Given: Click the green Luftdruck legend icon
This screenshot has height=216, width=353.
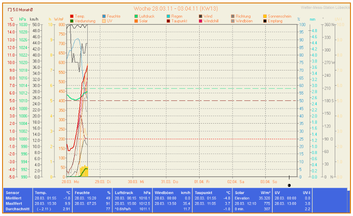Looking at the screenshot, I should (136, 16).
